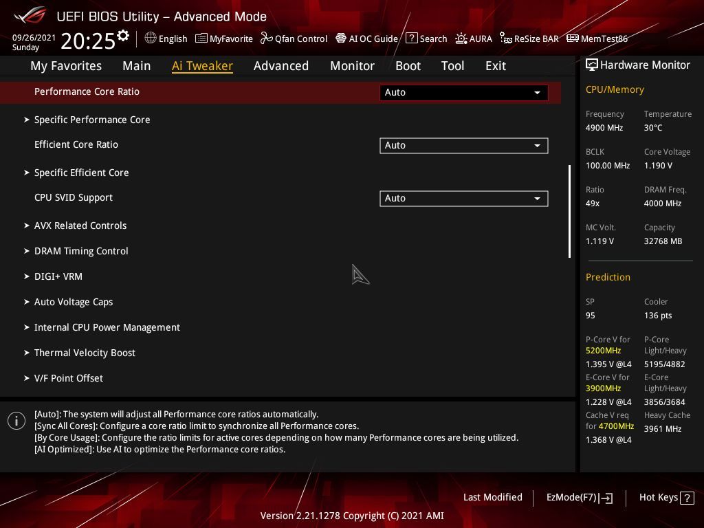Click the Prediction section heading
The height and width of the screenshot is (528, 704).
(608, 277)
